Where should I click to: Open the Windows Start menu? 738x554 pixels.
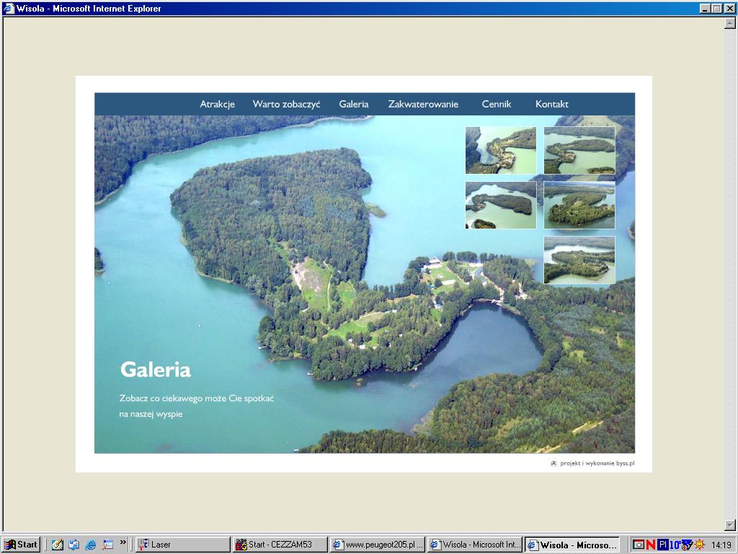tap(21, 545)
